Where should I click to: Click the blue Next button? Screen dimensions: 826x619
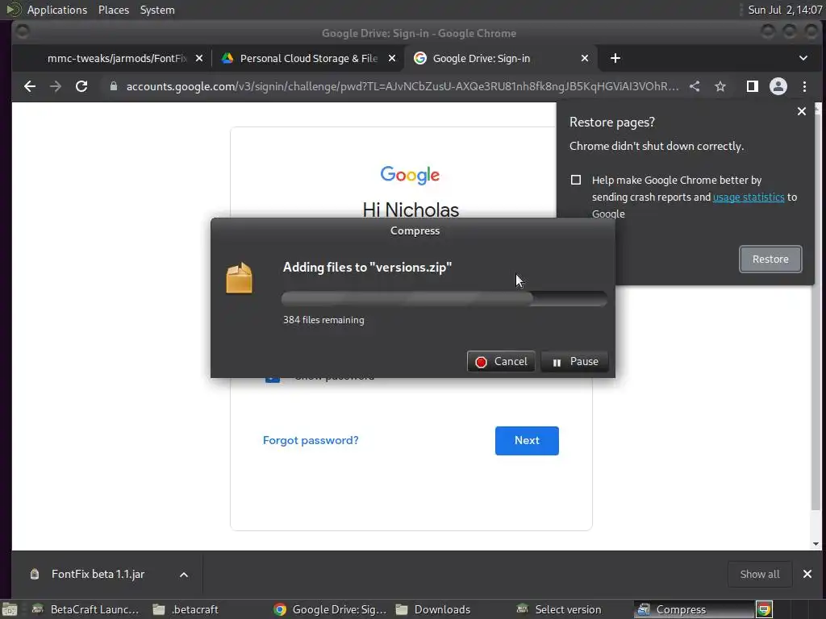pos(527,441)
